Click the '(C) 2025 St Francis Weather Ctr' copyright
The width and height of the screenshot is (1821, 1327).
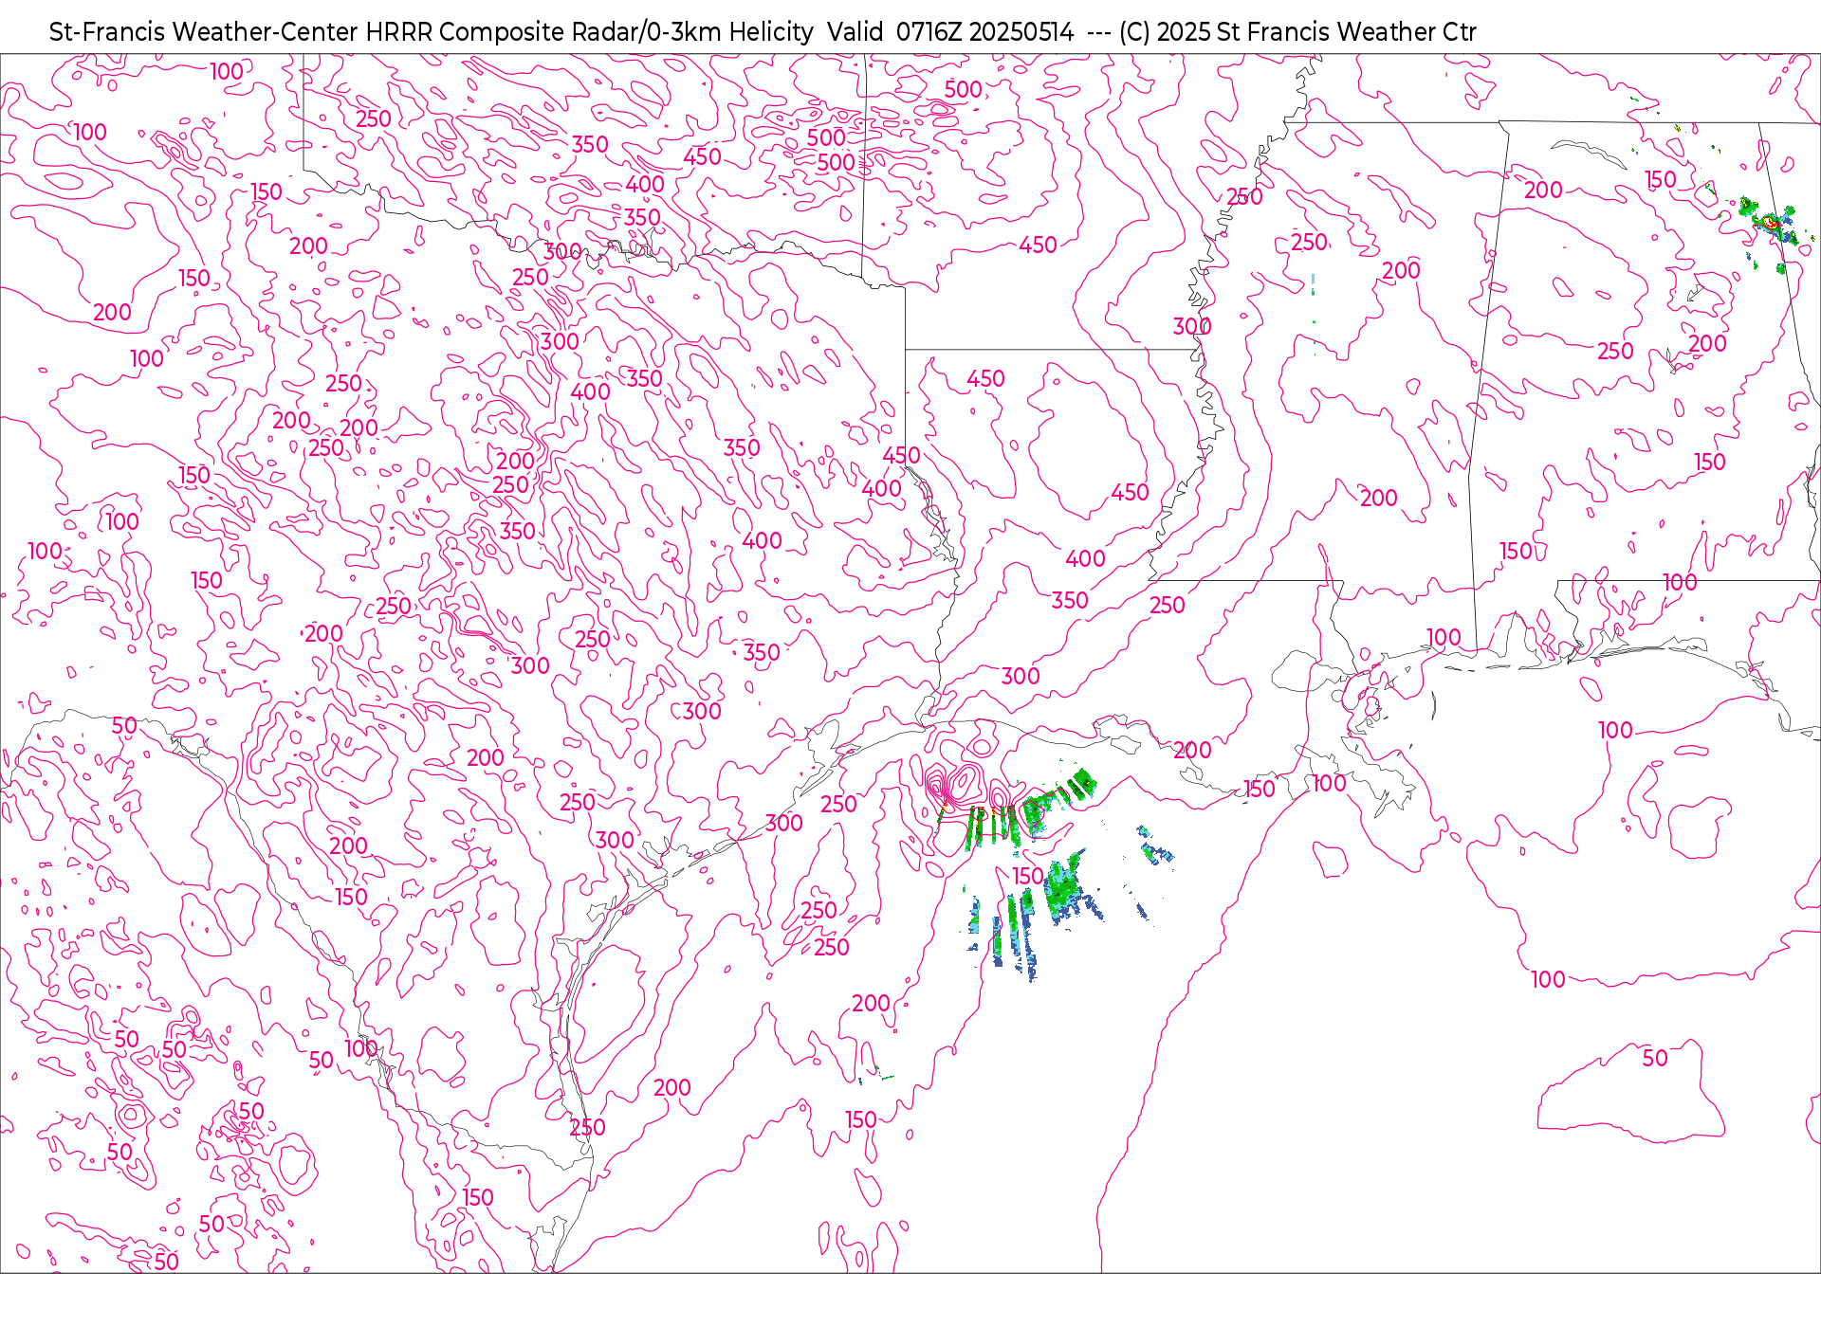coord(1297,32)
